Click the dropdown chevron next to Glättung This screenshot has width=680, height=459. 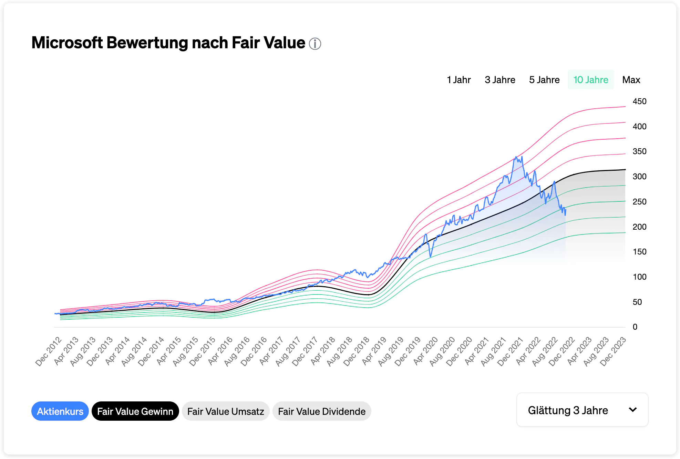point(632,410)
